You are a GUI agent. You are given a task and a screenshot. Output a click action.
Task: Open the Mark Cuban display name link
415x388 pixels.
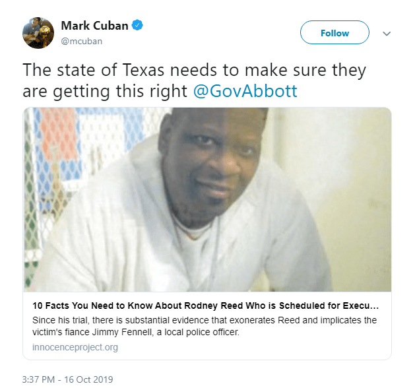tap(95, 26)
